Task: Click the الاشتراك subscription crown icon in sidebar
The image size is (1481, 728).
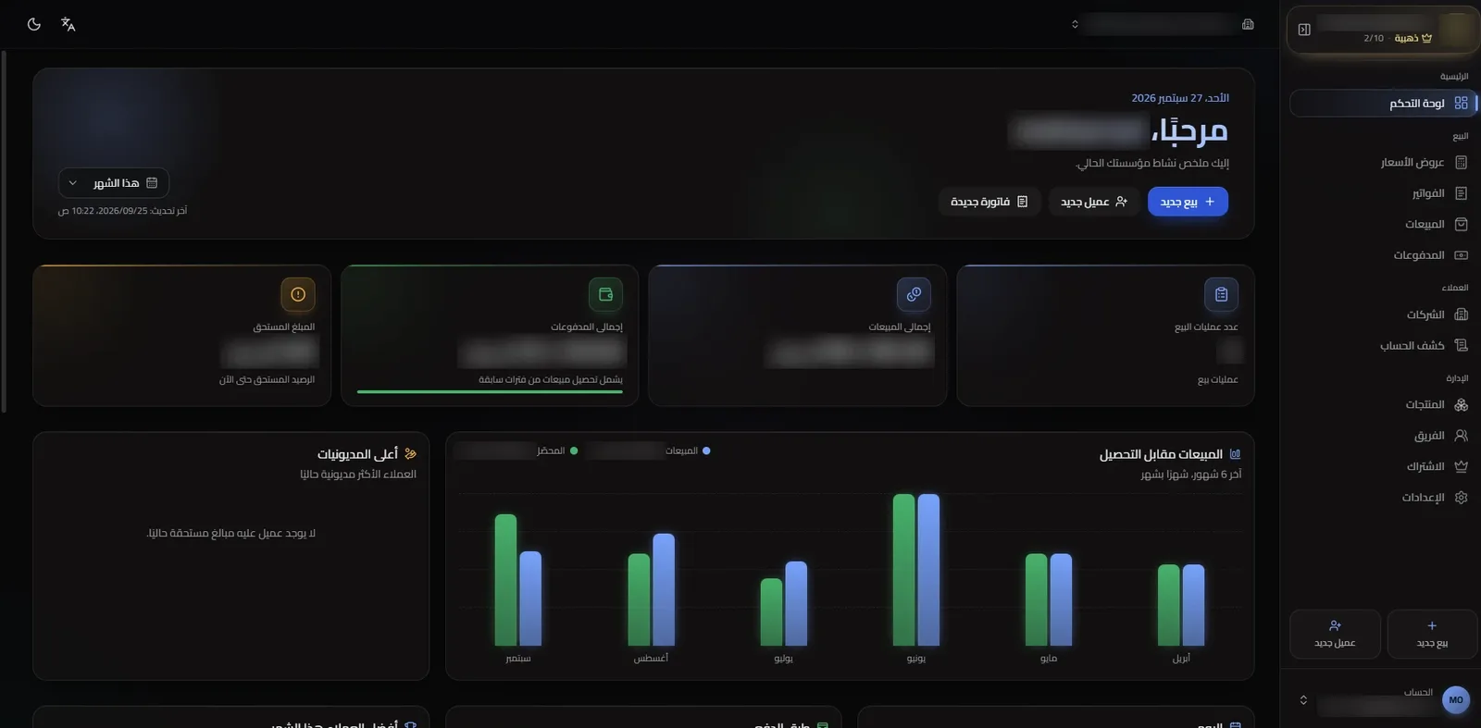Action: coord(1462,466)
